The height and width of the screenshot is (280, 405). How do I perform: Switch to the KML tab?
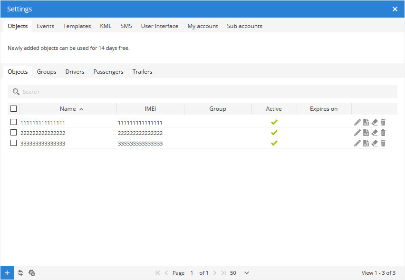click(x=106, y=26)
